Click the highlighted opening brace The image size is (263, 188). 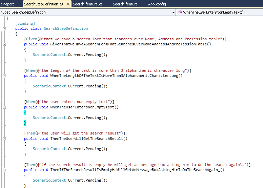[x=25, y=112]
